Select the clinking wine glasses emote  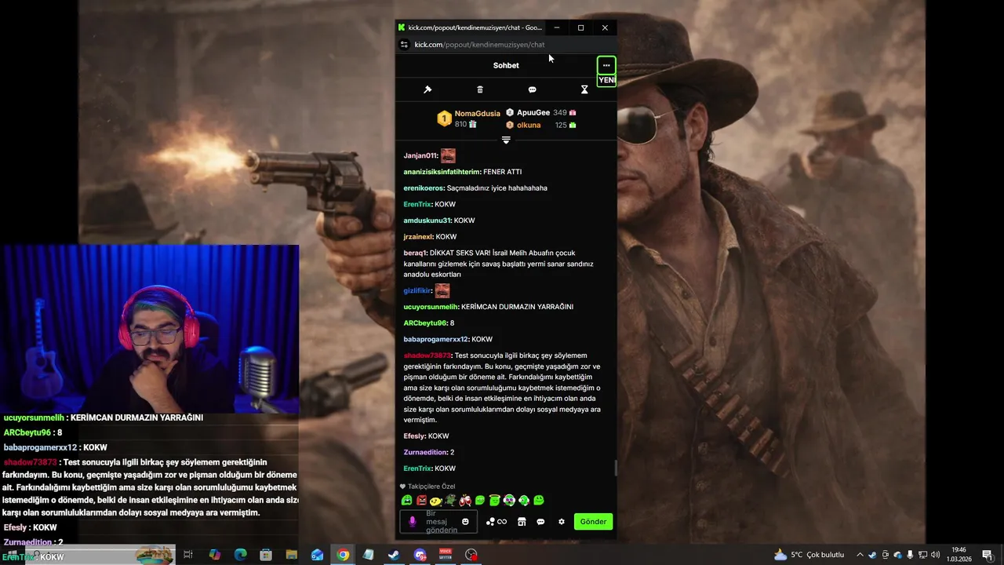pyautogui.click(x=465, y=501)
